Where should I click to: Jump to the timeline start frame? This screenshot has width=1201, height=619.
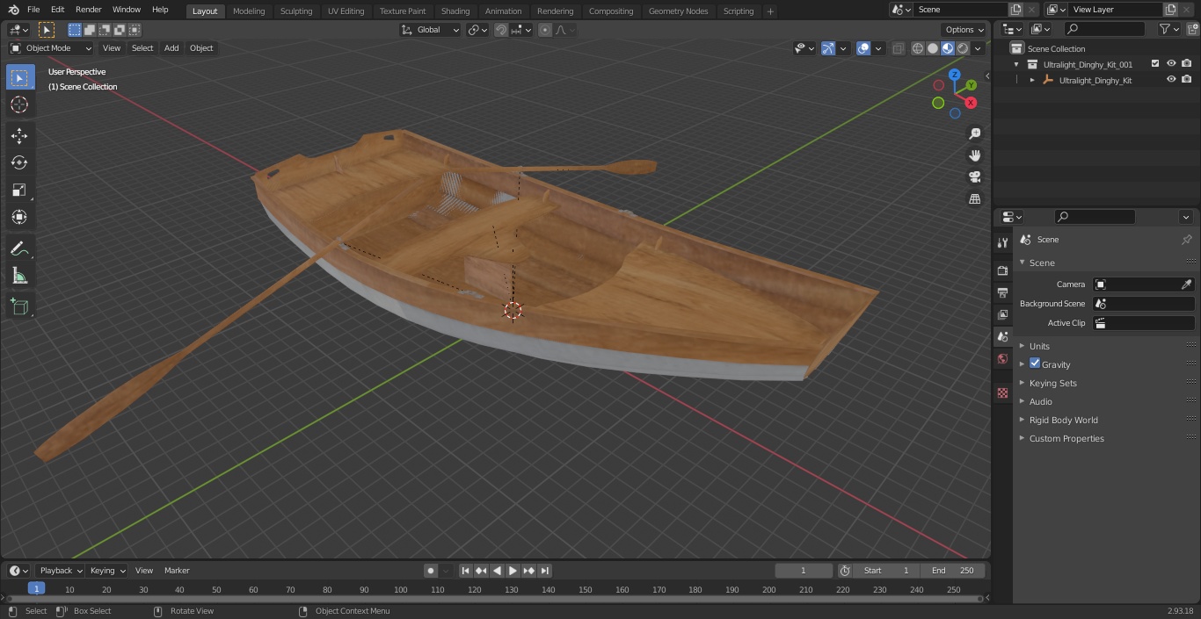[x=466, y=571]
